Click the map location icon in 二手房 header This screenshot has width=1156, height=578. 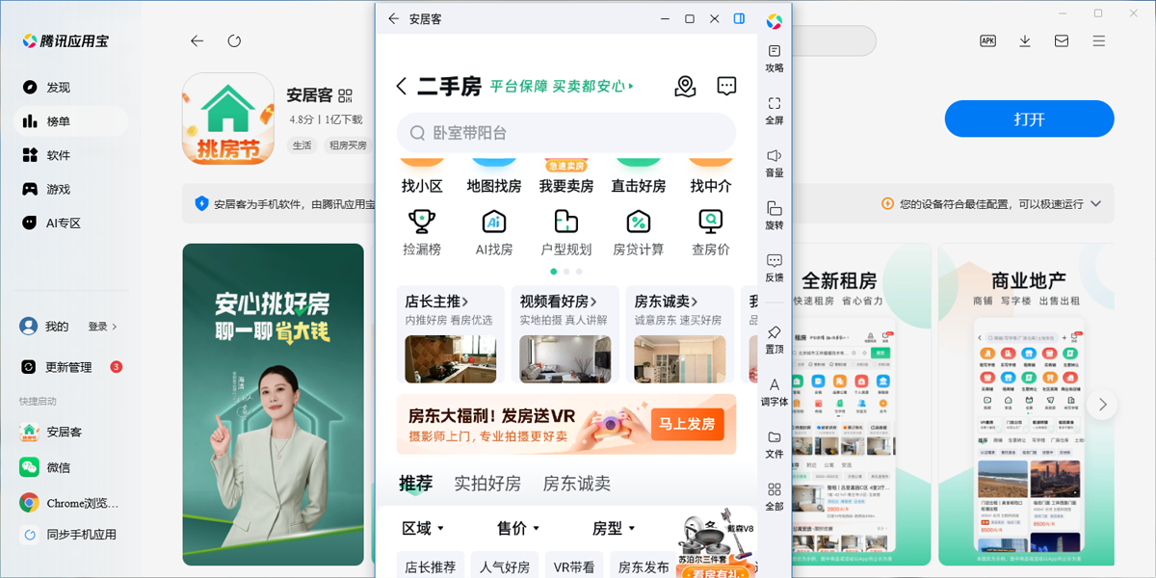(x=685, y=87)
